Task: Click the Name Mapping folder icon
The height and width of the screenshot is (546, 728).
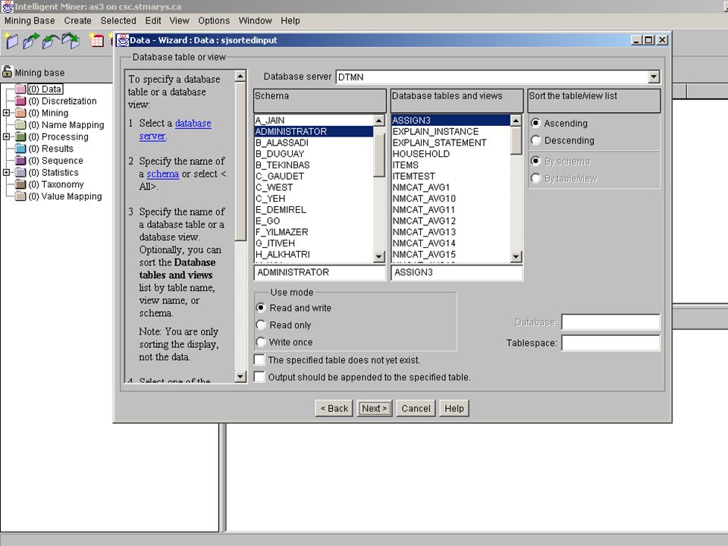Action: [20, 125]
